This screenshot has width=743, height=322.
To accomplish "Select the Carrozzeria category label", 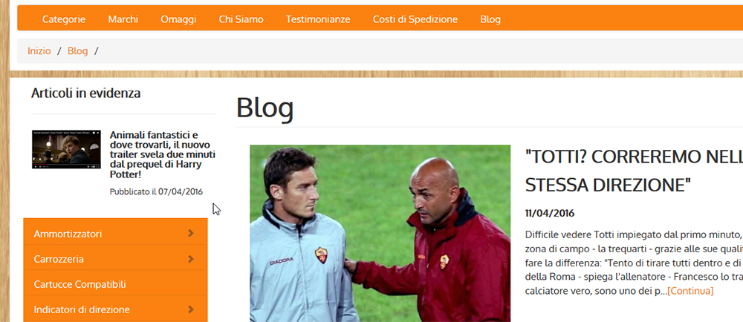I will click(x=59, y=259).
